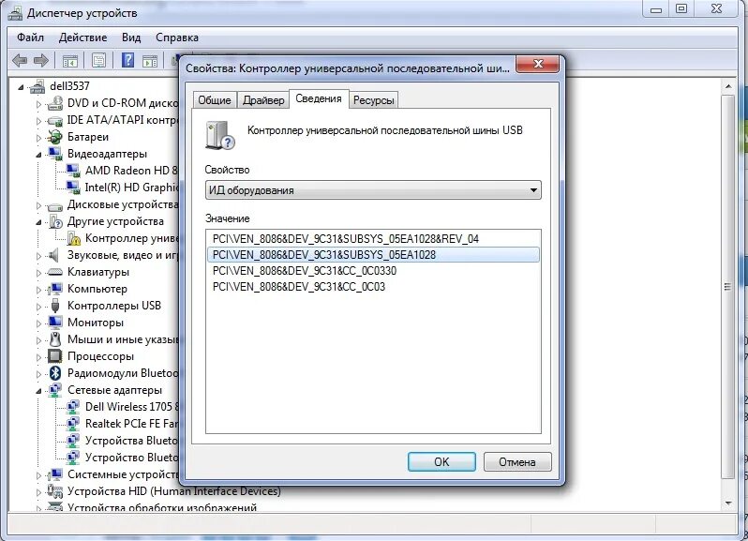Click the Звуковые, видео speaker icon
Viewport: 748px width, 541px height.
click(x=54, y=255)
